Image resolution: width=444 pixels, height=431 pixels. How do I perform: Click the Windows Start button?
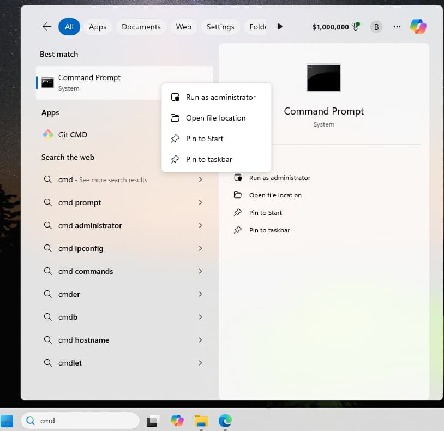point(7,421)
